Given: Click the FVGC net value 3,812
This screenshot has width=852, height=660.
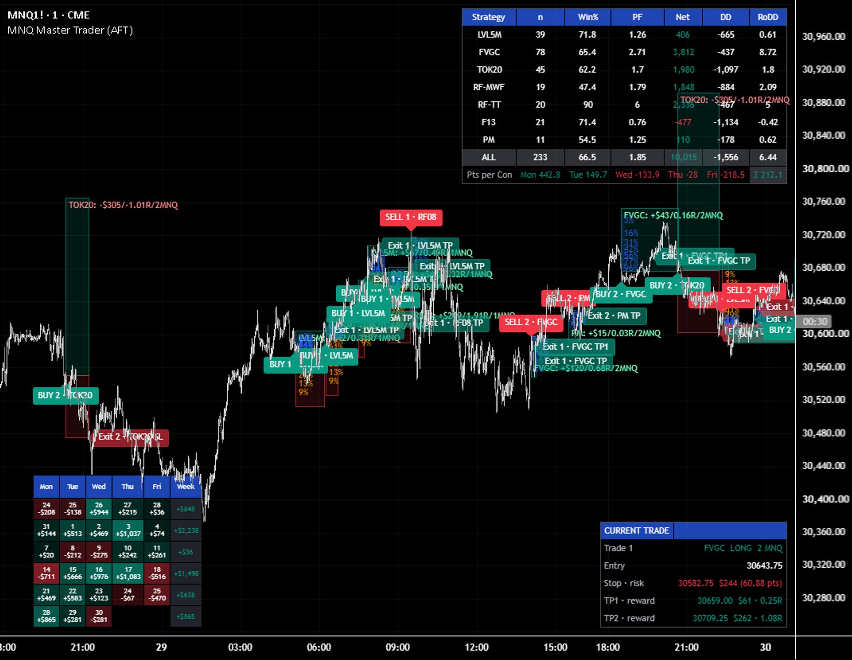Looking at the screenshot, I should (x=683, y=52).
